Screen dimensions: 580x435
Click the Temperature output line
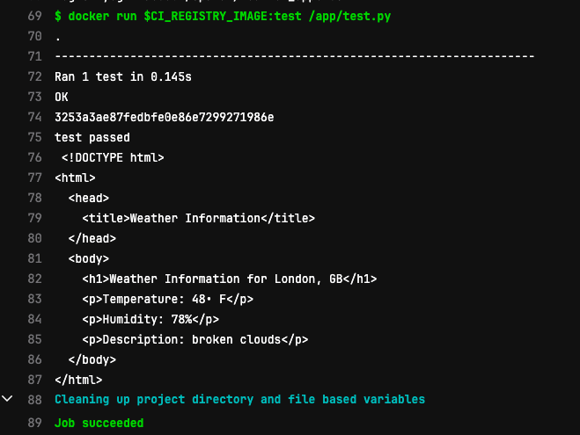167,299
